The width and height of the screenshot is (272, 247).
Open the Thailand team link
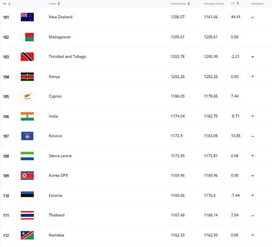pos(57,215)
